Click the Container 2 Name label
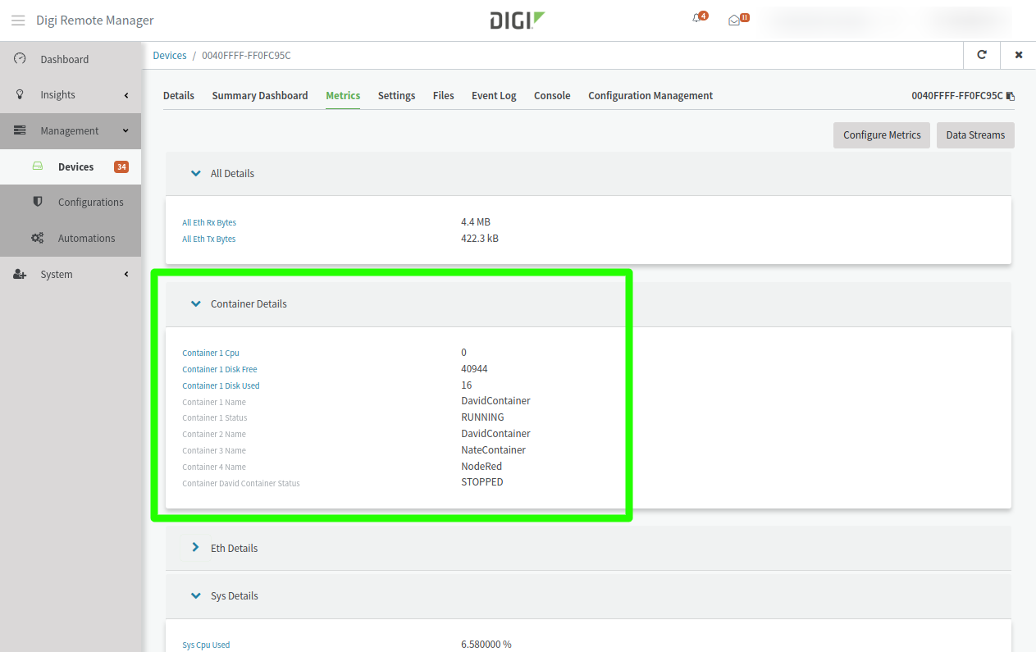Viewport: 1036px width, 652px height. tap(214, 434)
